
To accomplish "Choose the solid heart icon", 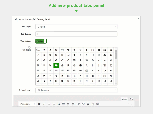I will 68,50.
